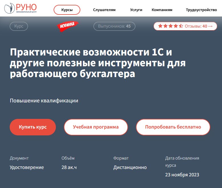Click the Курс label badge
The image size is (222, 188).
point(19,26)
